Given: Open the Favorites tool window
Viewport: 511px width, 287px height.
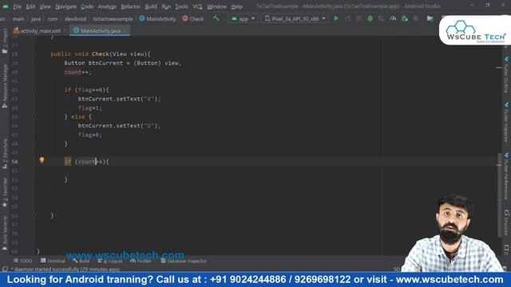Looking at the screenshot, I should [x=5, y=193].
